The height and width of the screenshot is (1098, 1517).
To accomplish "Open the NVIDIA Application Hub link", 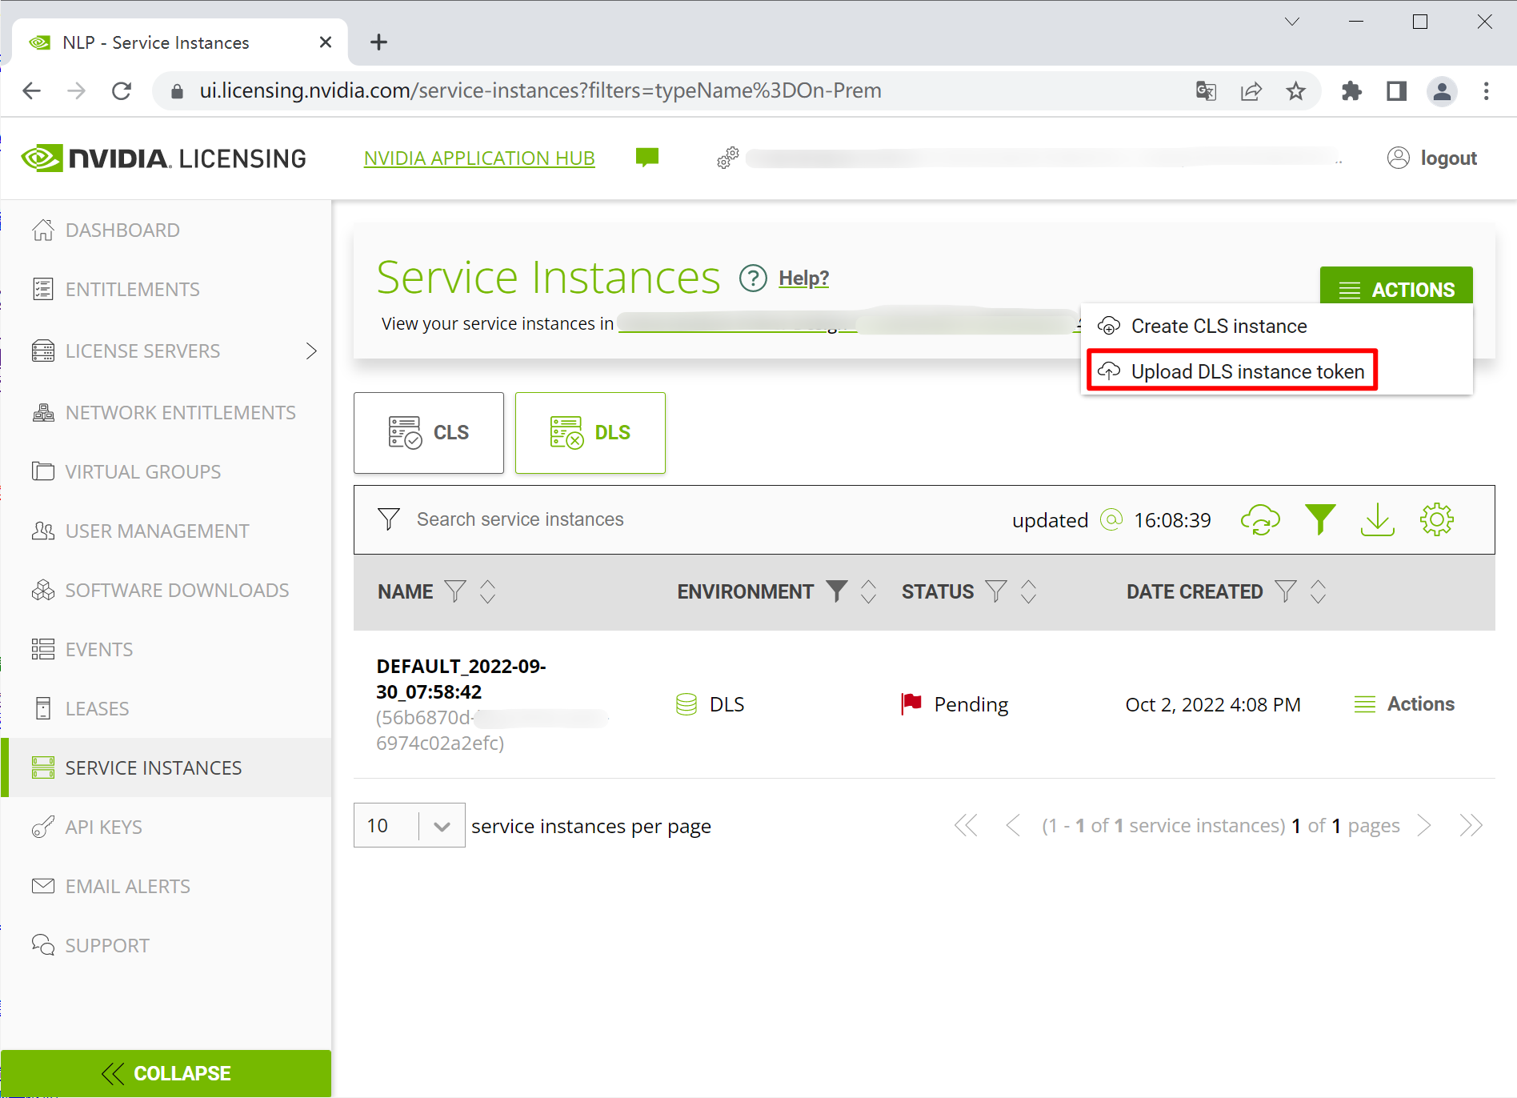I will click(x=479, y=158).
